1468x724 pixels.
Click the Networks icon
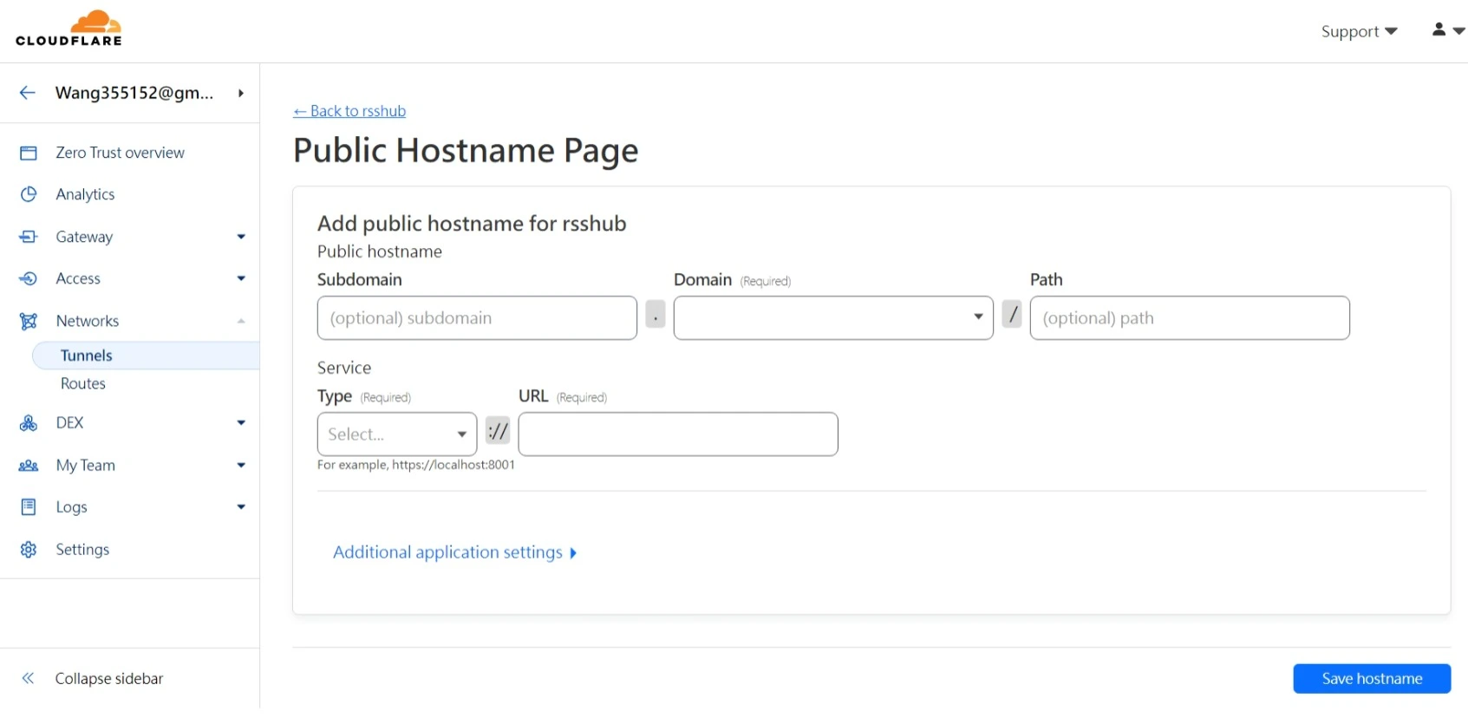(x=29, y=321)
